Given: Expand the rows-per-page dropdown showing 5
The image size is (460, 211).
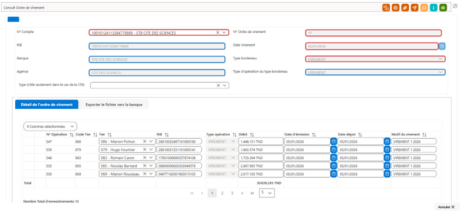Looking at the screenshot, I should click(267, 193).
